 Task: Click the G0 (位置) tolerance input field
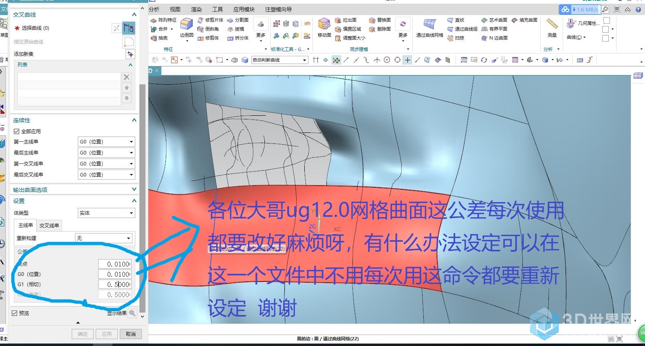[x=115, y=274]
